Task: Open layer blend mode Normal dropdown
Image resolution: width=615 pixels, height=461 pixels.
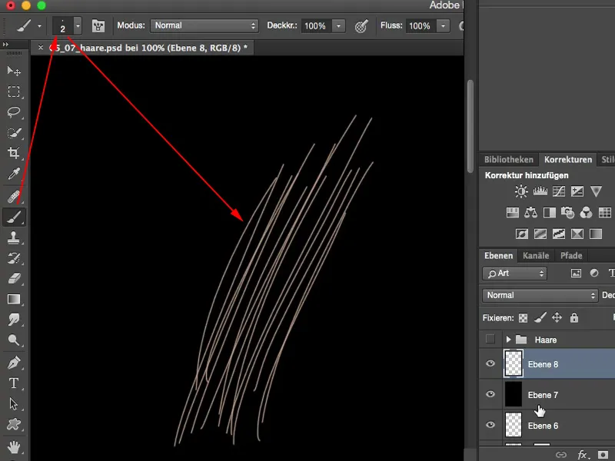Action: point(540,295)
